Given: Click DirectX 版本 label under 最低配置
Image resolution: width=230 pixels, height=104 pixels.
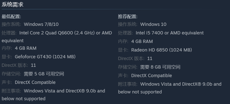Looking at the screenshot, I should (x=15, y=65).
